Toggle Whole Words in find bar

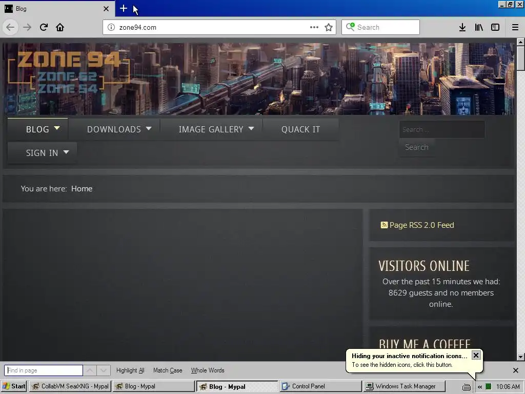coord(208,370)
